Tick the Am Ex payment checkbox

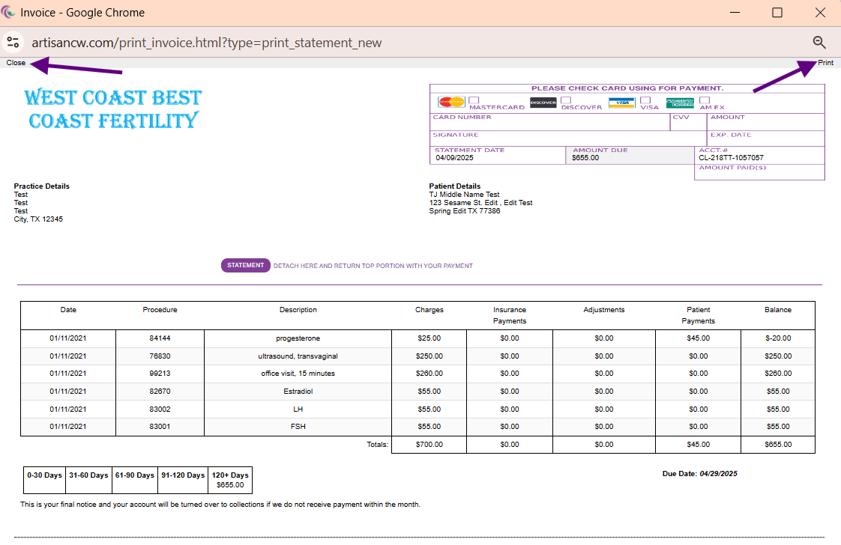[705, 100]
